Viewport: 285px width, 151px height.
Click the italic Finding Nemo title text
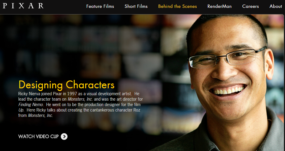tap(31, 105)
